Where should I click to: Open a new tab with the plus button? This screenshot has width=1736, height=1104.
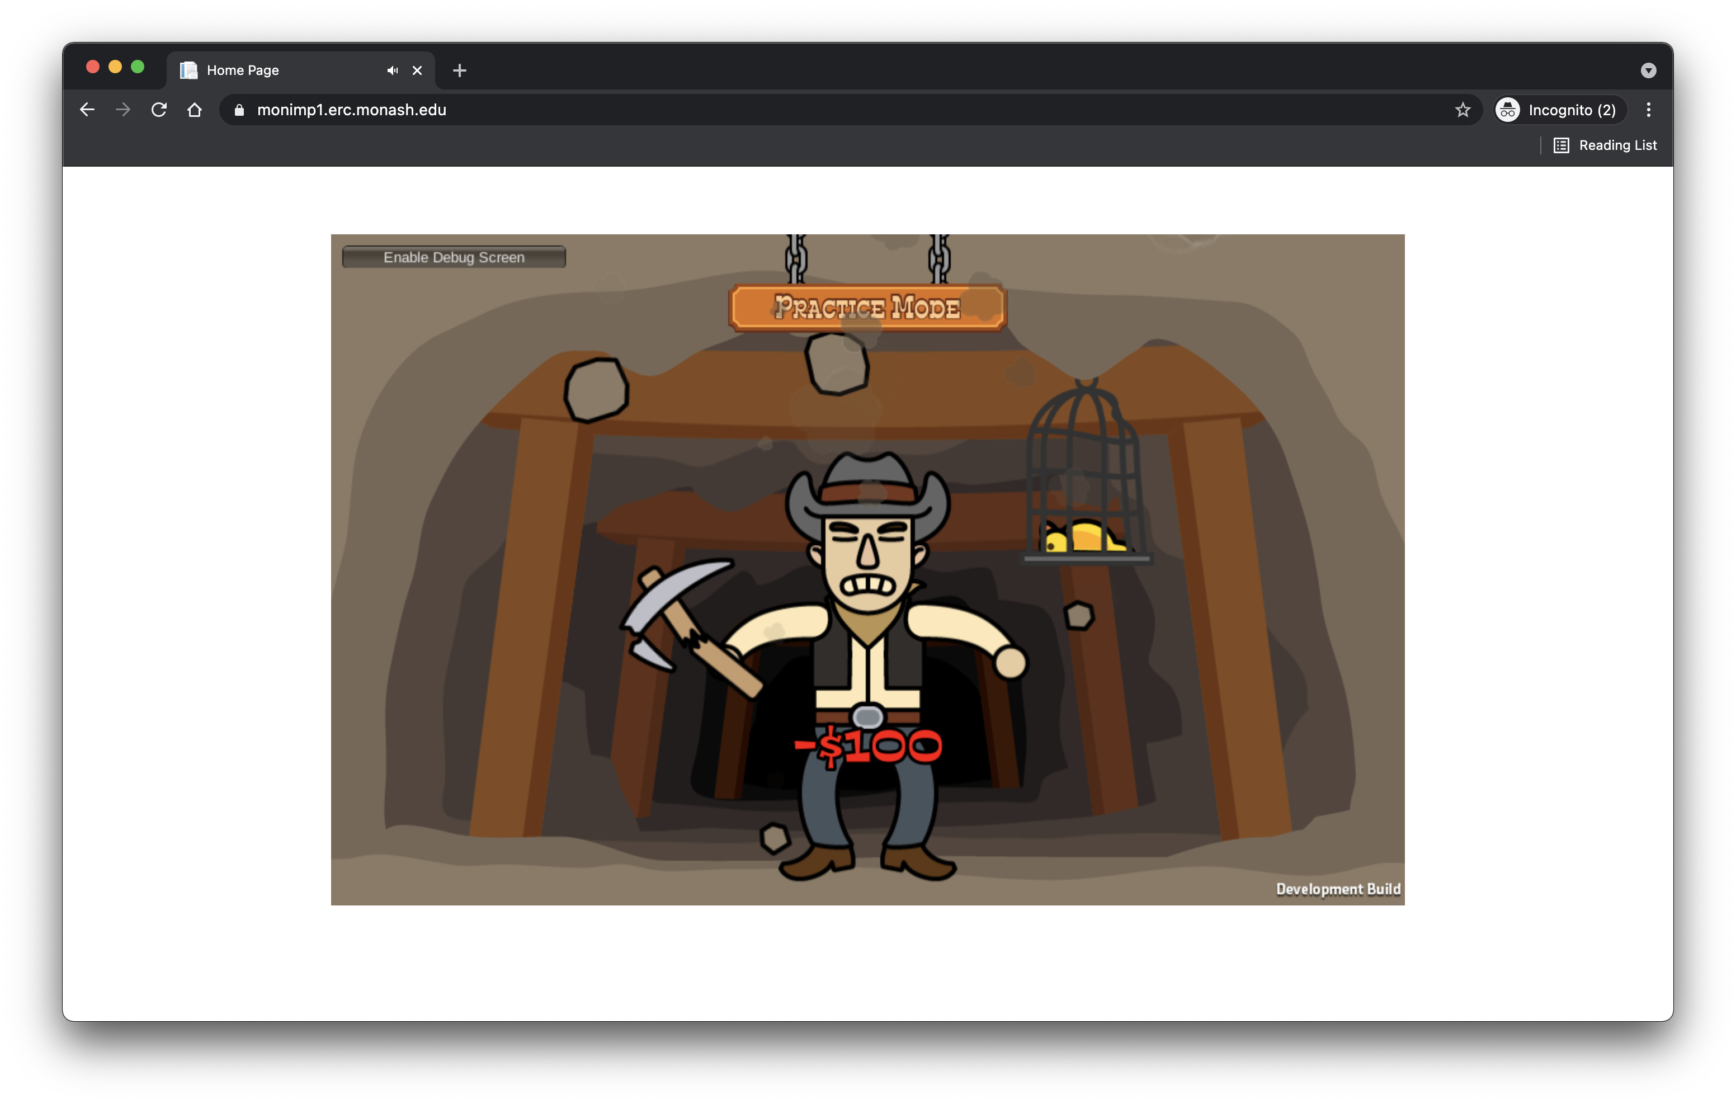coord(459,70)
